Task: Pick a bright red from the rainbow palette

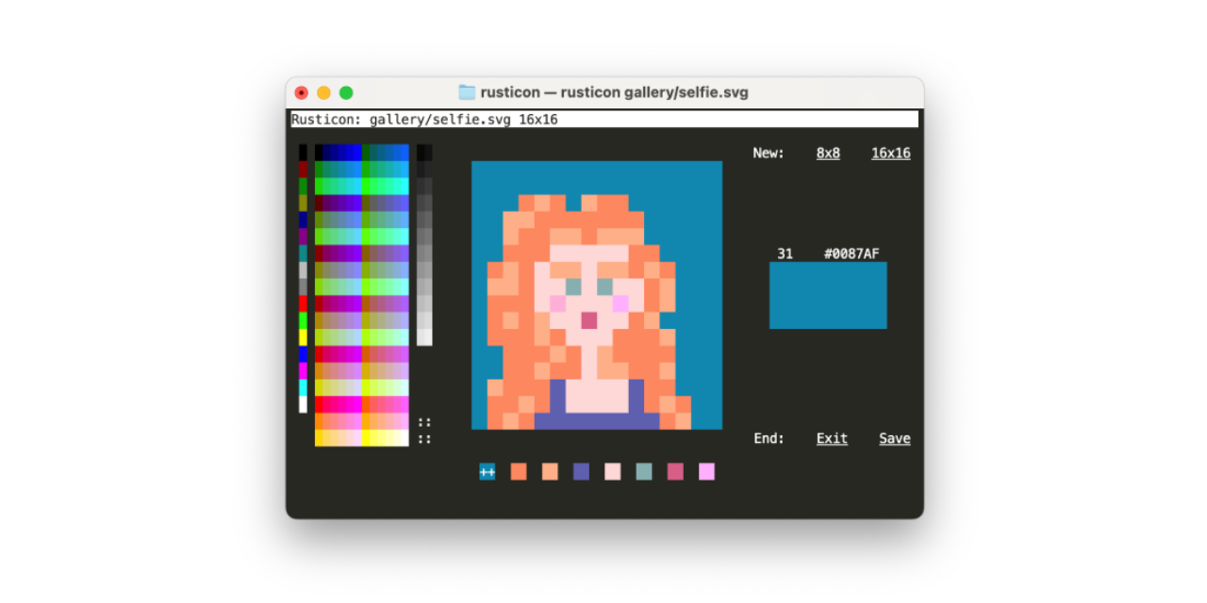Action: 302,303
